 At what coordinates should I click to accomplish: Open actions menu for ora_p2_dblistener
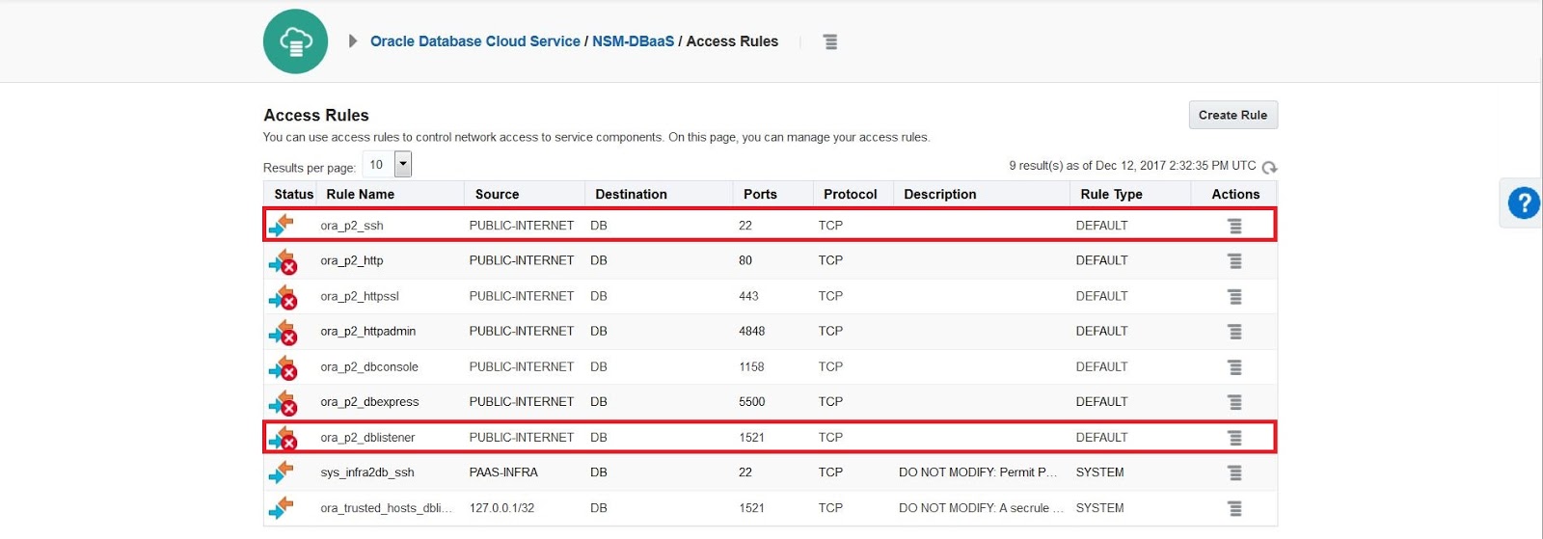tap(1234, 438)
